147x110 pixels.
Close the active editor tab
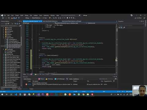pos(41,21)
